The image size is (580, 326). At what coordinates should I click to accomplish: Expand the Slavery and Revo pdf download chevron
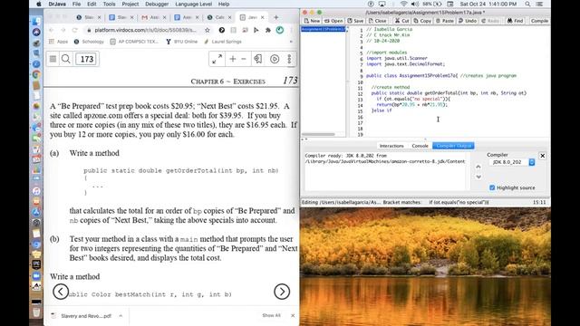121,316
